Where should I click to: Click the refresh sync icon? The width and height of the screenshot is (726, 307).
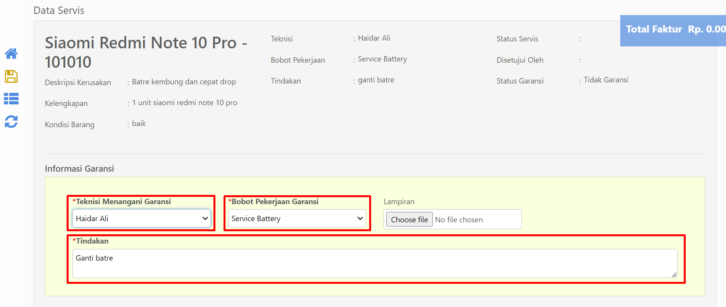(11, 121)
